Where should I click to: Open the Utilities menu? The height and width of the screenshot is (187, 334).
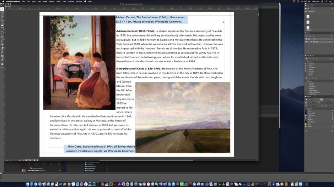71,1
